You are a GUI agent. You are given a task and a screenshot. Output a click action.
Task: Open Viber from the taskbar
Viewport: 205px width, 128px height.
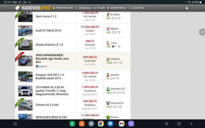click(131, 124)
